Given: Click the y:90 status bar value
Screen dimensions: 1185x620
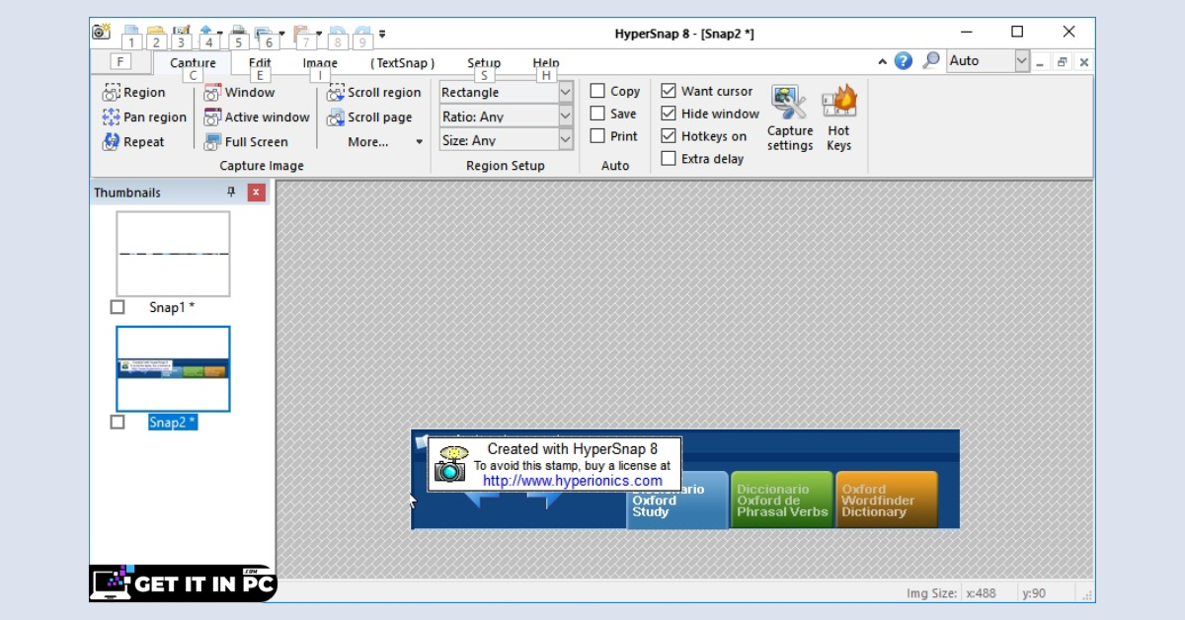Looking at the screenshot, I should click(1036, 593).
